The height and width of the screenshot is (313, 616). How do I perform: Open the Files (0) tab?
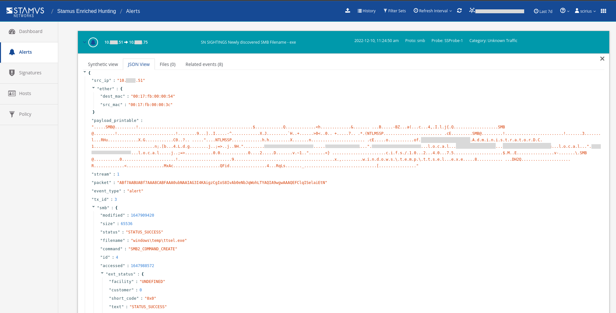[x=167, y=64]
